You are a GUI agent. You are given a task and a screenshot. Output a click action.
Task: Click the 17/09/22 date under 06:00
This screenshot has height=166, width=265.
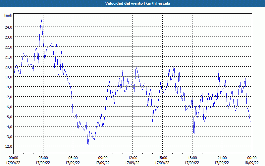73,163
